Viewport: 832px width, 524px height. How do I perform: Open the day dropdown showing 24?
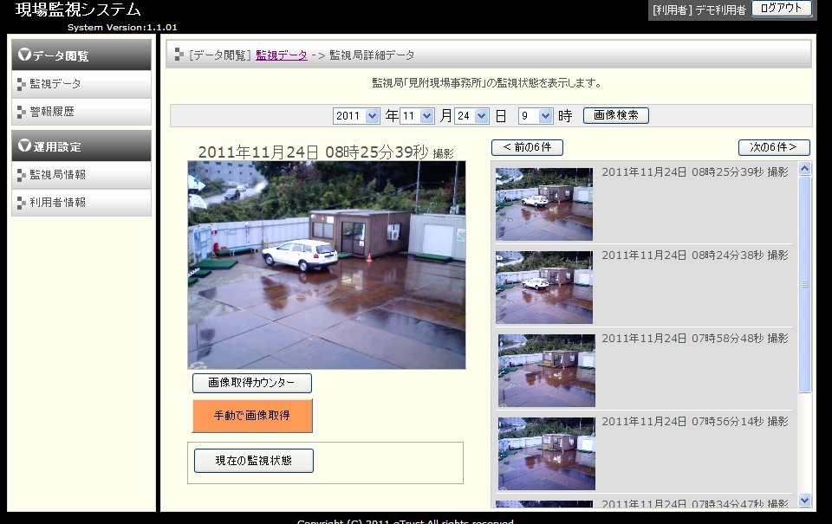point(471,115)
